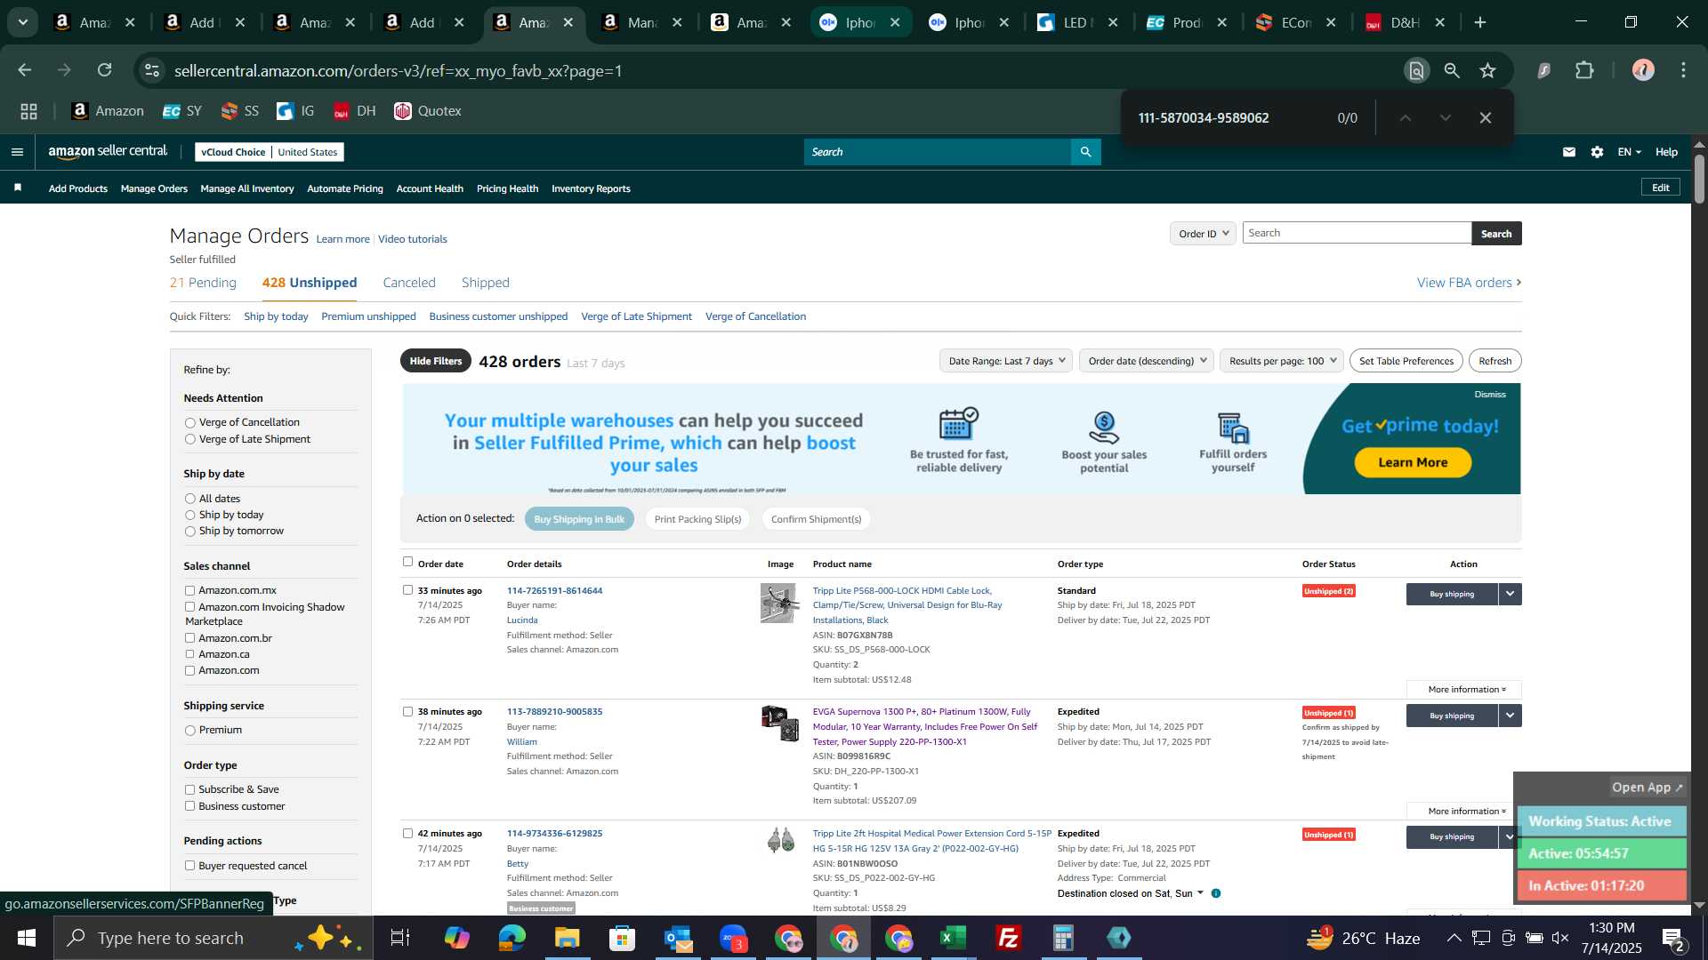Click the Seller Central search magnifier button
Screen dimensions: 1708x960
(1085, 152)
